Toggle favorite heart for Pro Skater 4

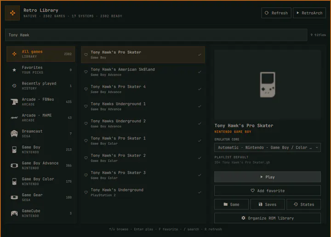(x=86, y=89)
